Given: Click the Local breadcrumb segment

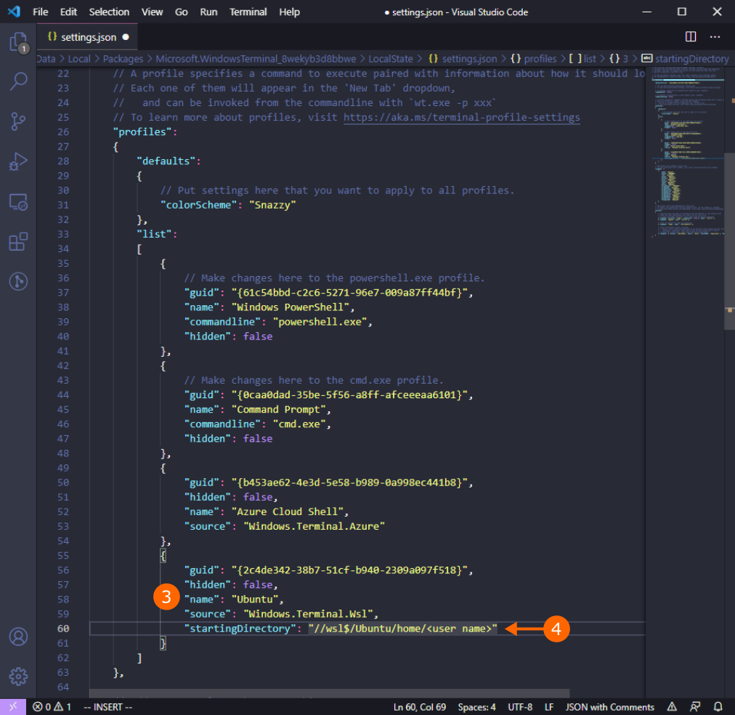Looking at the screenshot, I should (78, 59).
